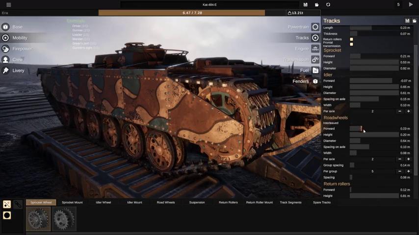419x235 pixels.
Task: Click the save icon in Tracks panel header
Action: pyautogui.click(x=407, y=21)
